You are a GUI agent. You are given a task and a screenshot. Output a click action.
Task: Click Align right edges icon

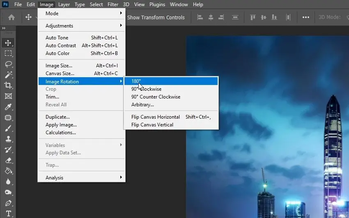221,17
